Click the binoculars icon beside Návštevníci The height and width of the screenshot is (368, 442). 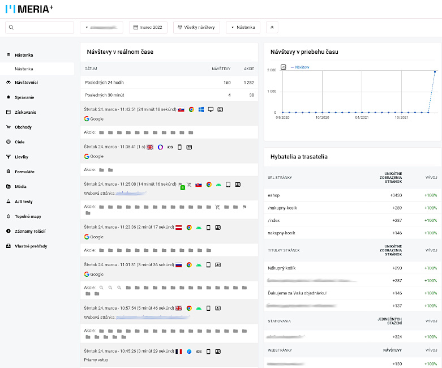click(8, 82)
